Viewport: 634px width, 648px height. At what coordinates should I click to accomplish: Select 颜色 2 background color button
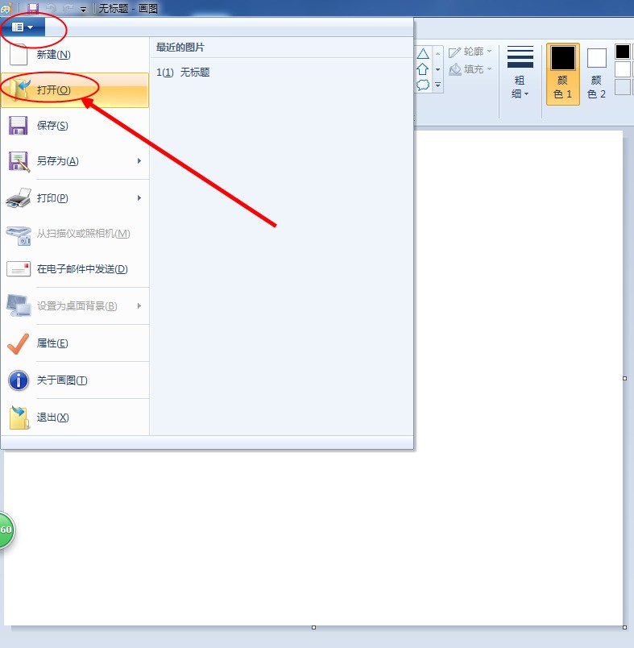596,74
